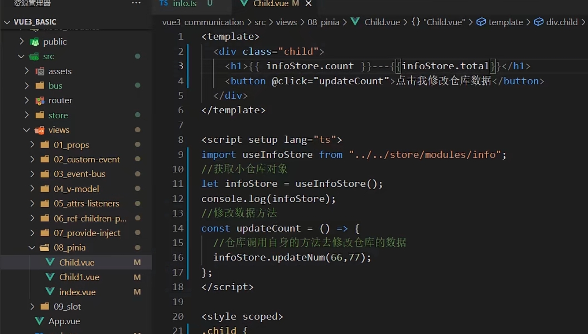Click the store folder icon
The height and width of the screenshot is (334, 588).
[40, 115]
